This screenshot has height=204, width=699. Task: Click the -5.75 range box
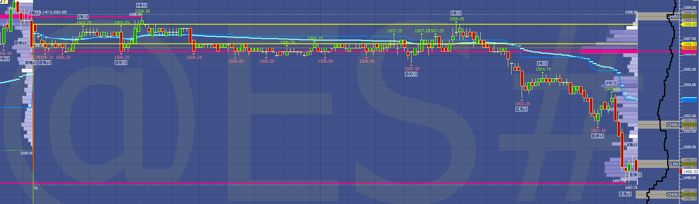tap(625, 194)
